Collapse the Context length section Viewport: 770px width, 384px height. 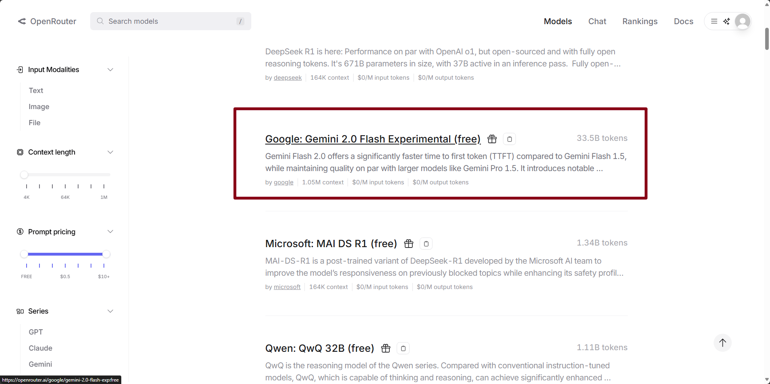(110, 152)
